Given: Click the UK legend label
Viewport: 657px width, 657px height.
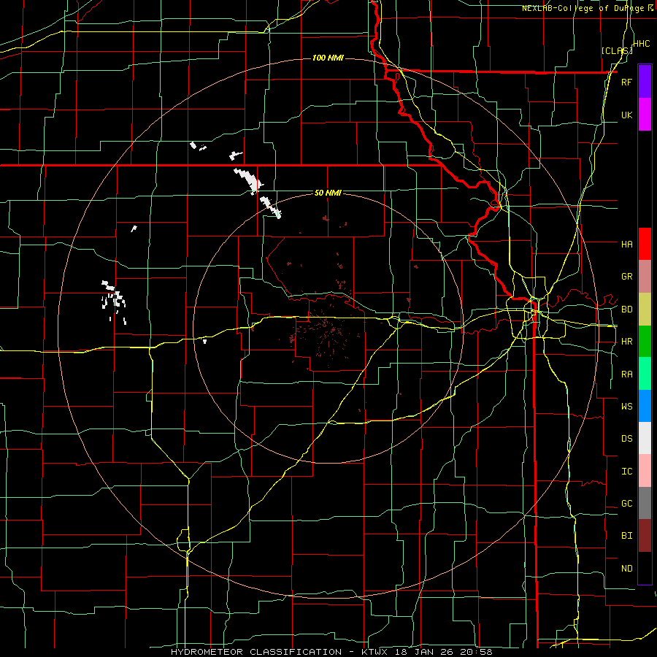Looking at the screenshot, I should (x=626, y=115).
